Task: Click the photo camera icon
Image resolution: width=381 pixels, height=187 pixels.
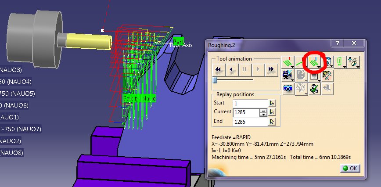Action: pos(288,88)
